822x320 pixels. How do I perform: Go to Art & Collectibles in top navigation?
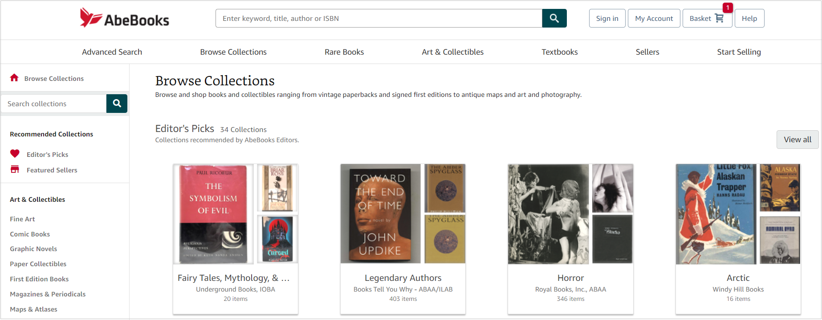tap(453, 52)
